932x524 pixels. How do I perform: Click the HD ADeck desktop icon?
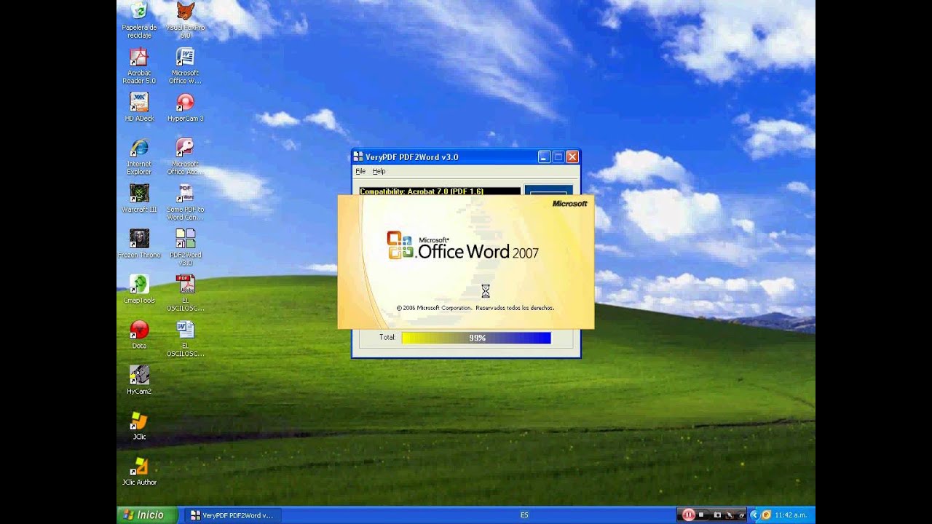coord(139,106)
